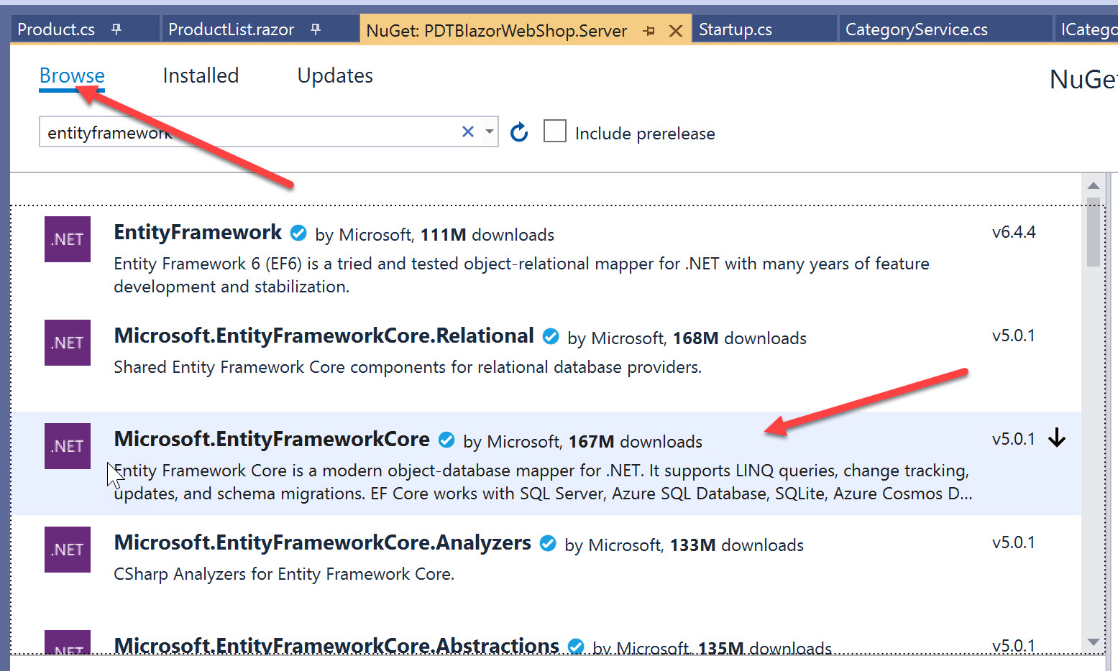Clear search text with the X icon
The height and width of the screenshot is (671, 1118).
point(467,131)
